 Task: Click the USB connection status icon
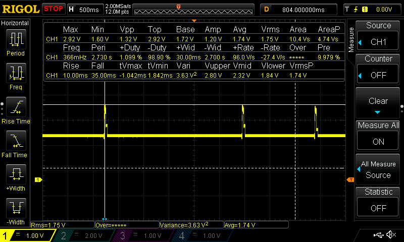tap(378, 234)
